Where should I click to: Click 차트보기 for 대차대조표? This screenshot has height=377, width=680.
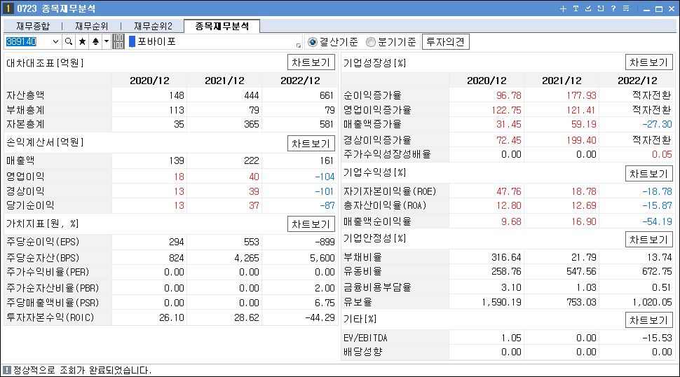(x=311, y=62)
